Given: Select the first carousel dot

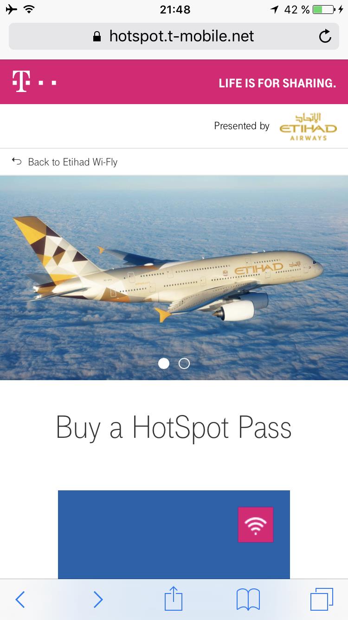Looking at the screenshot, I should click(164, 363).
